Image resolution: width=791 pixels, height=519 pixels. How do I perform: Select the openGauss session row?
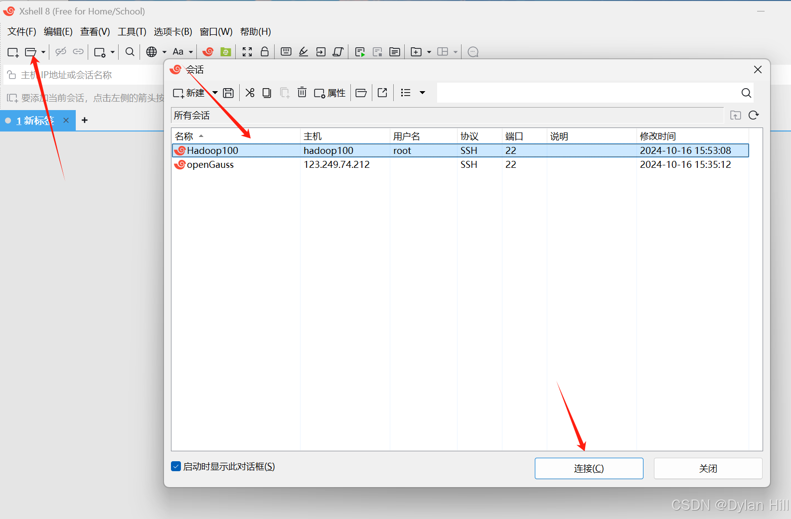(460, 164)
